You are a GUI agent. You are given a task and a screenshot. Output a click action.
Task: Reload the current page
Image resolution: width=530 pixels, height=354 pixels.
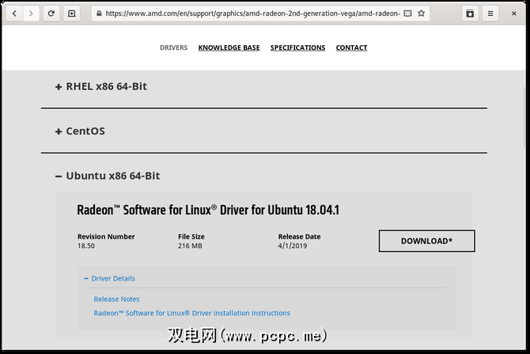pyautogui.click(x=51, y=13)
